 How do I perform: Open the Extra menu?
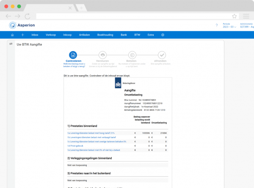coord(151,35)
